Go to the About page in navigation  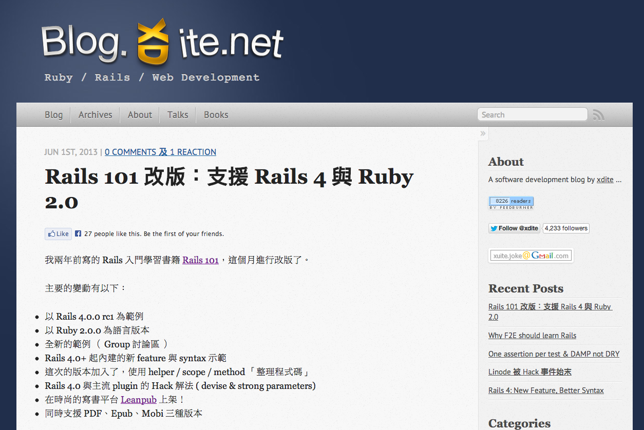(140, 115)
